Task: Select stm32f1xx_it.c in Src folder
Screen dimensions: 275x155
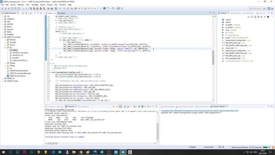Action: [18, 55]
